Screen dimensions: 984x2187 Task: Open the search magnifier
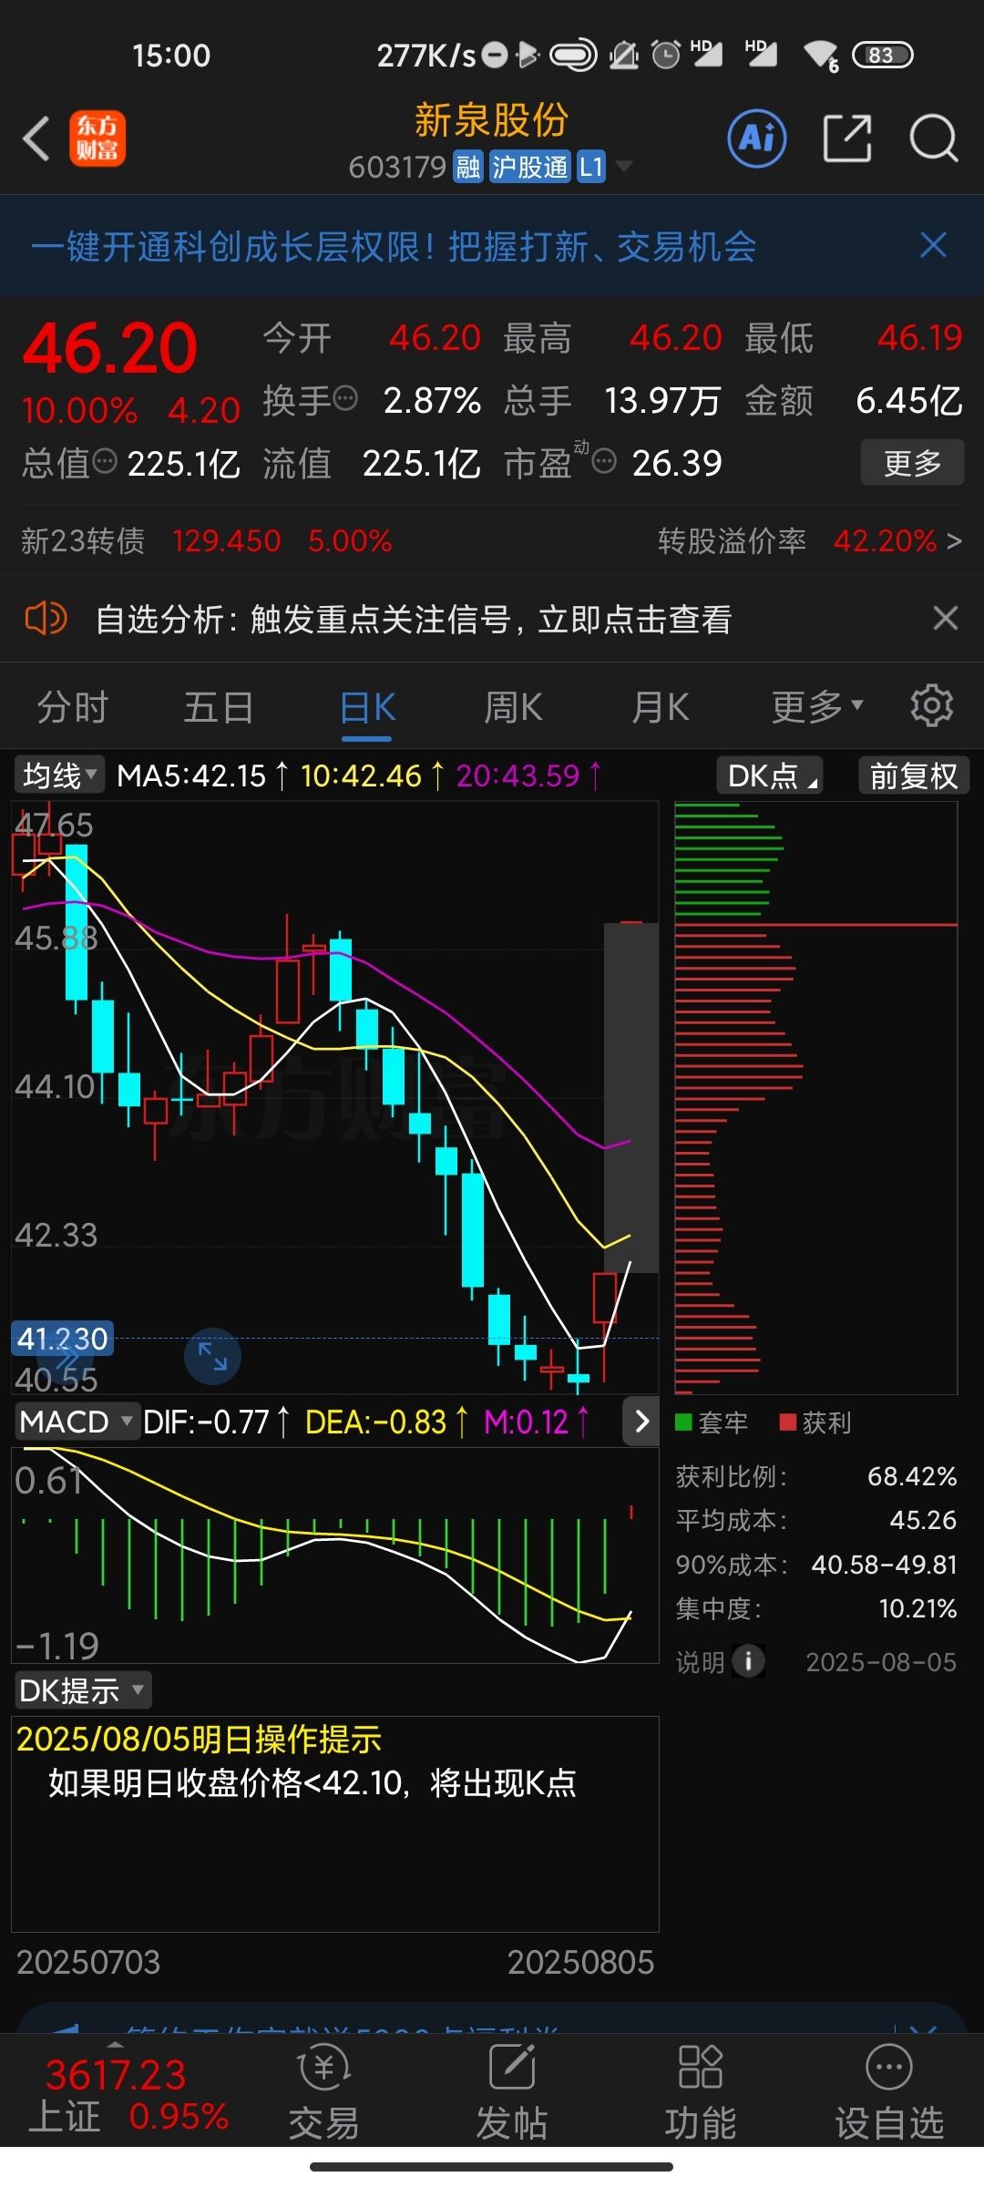934,139
